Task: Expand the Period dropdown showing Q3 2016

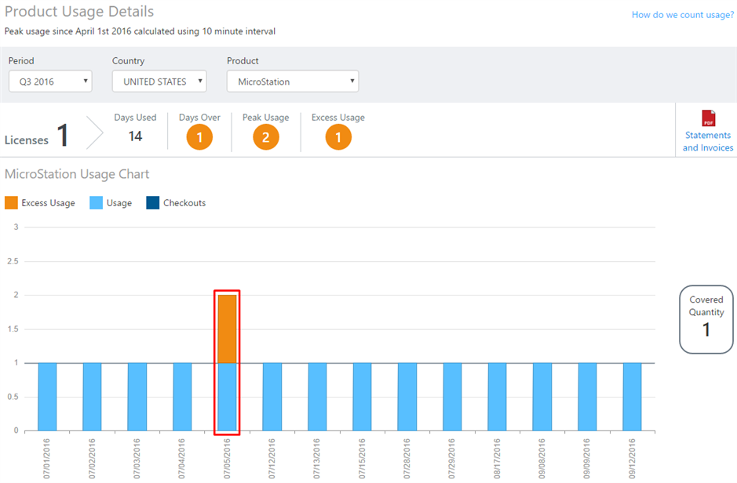Action: pyautogui.click(x=50, y=82)
